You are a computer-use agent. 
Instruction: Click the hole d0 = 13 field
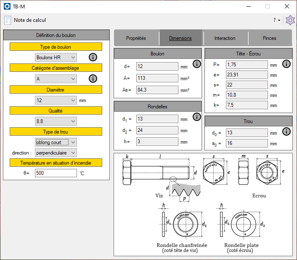pos(247,133)
